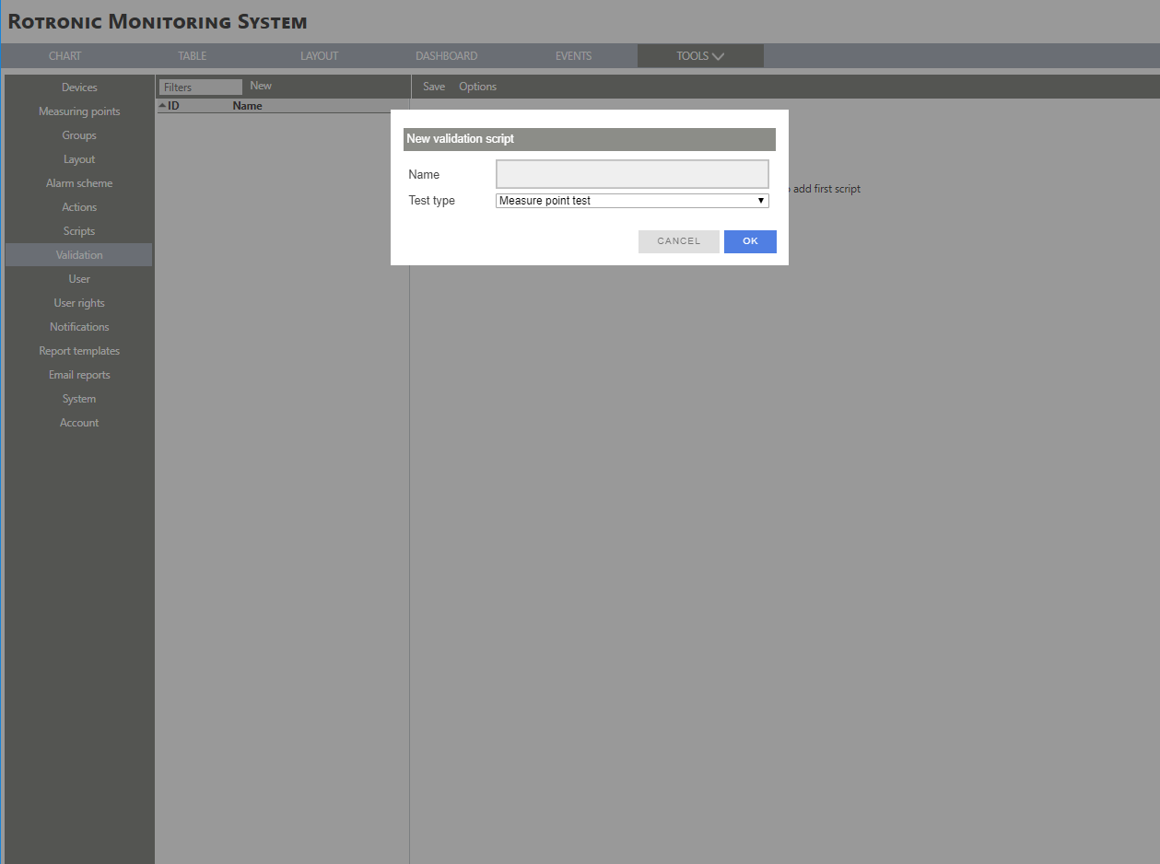Open the Chart tab
This screenshot has width=1160, height=864.
click(65, 56)
